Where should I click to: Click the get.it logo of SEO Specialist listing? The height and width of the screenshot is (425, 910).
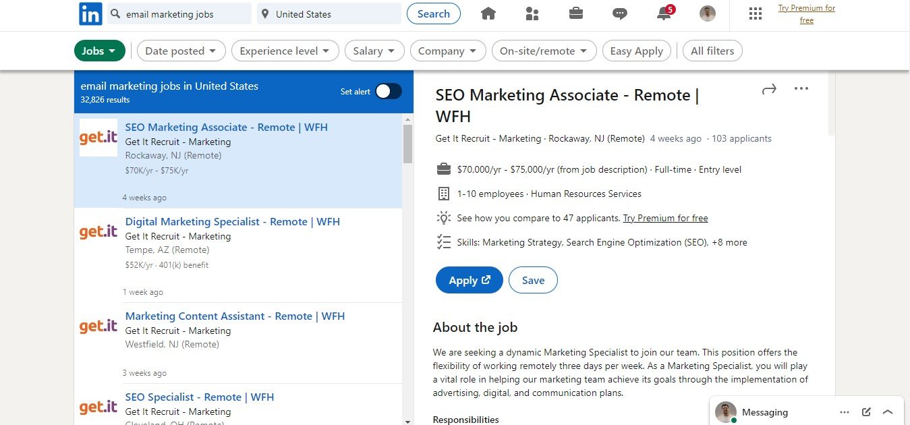(x=98, y=407)
